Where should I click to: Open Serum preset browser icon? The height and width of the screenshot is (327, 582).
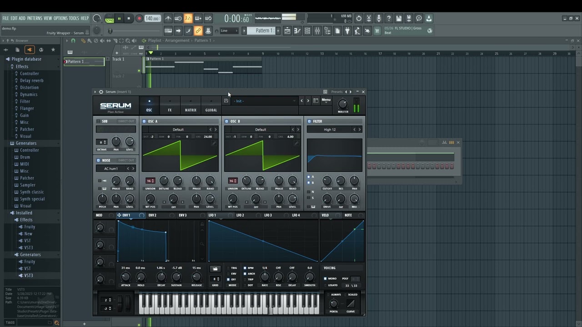click(x=316, y=101)
